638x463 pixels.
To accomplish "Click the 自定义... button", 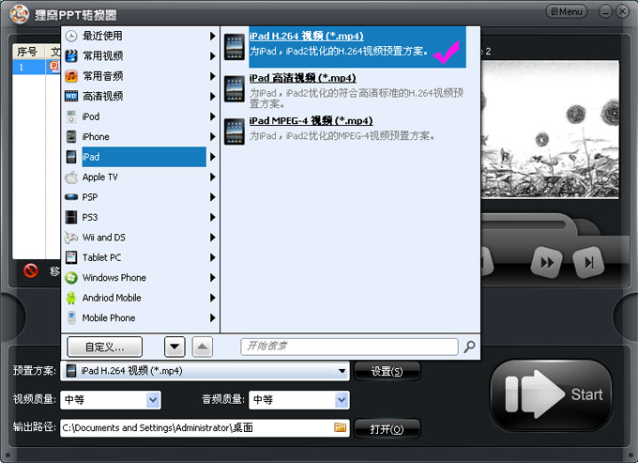I will click(x=104, y=347).
